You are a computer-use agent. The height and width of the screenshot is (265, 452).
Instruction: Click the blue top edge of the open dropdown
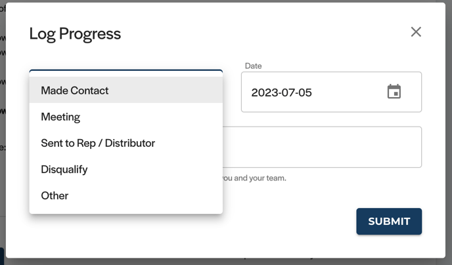pos(126,70)
